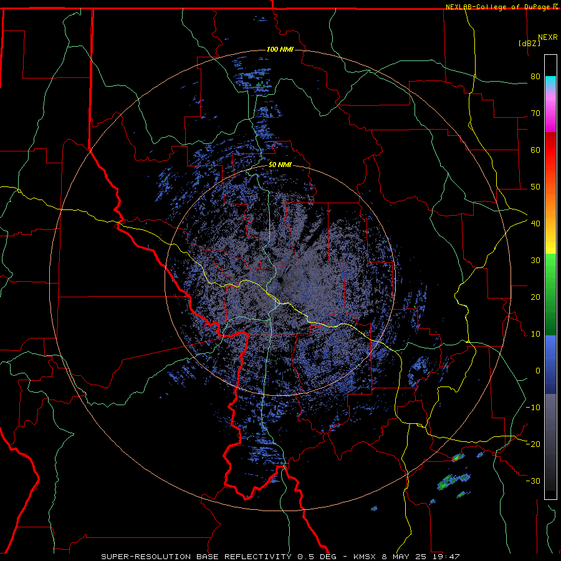Click the 50 value on dBZ scale

pyautogui.click(x=535, y=187)
